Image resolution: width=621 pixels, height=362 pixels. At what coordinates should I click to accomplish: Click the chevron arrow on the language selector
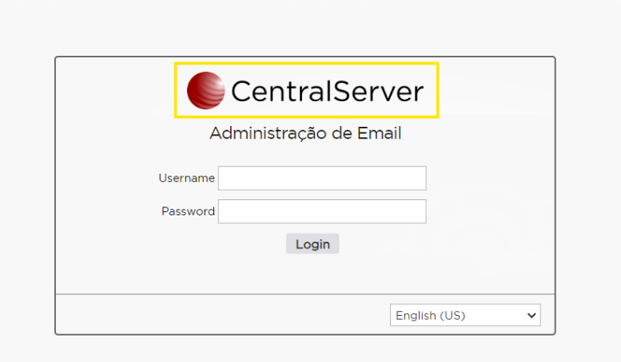[x=531, y=315]
